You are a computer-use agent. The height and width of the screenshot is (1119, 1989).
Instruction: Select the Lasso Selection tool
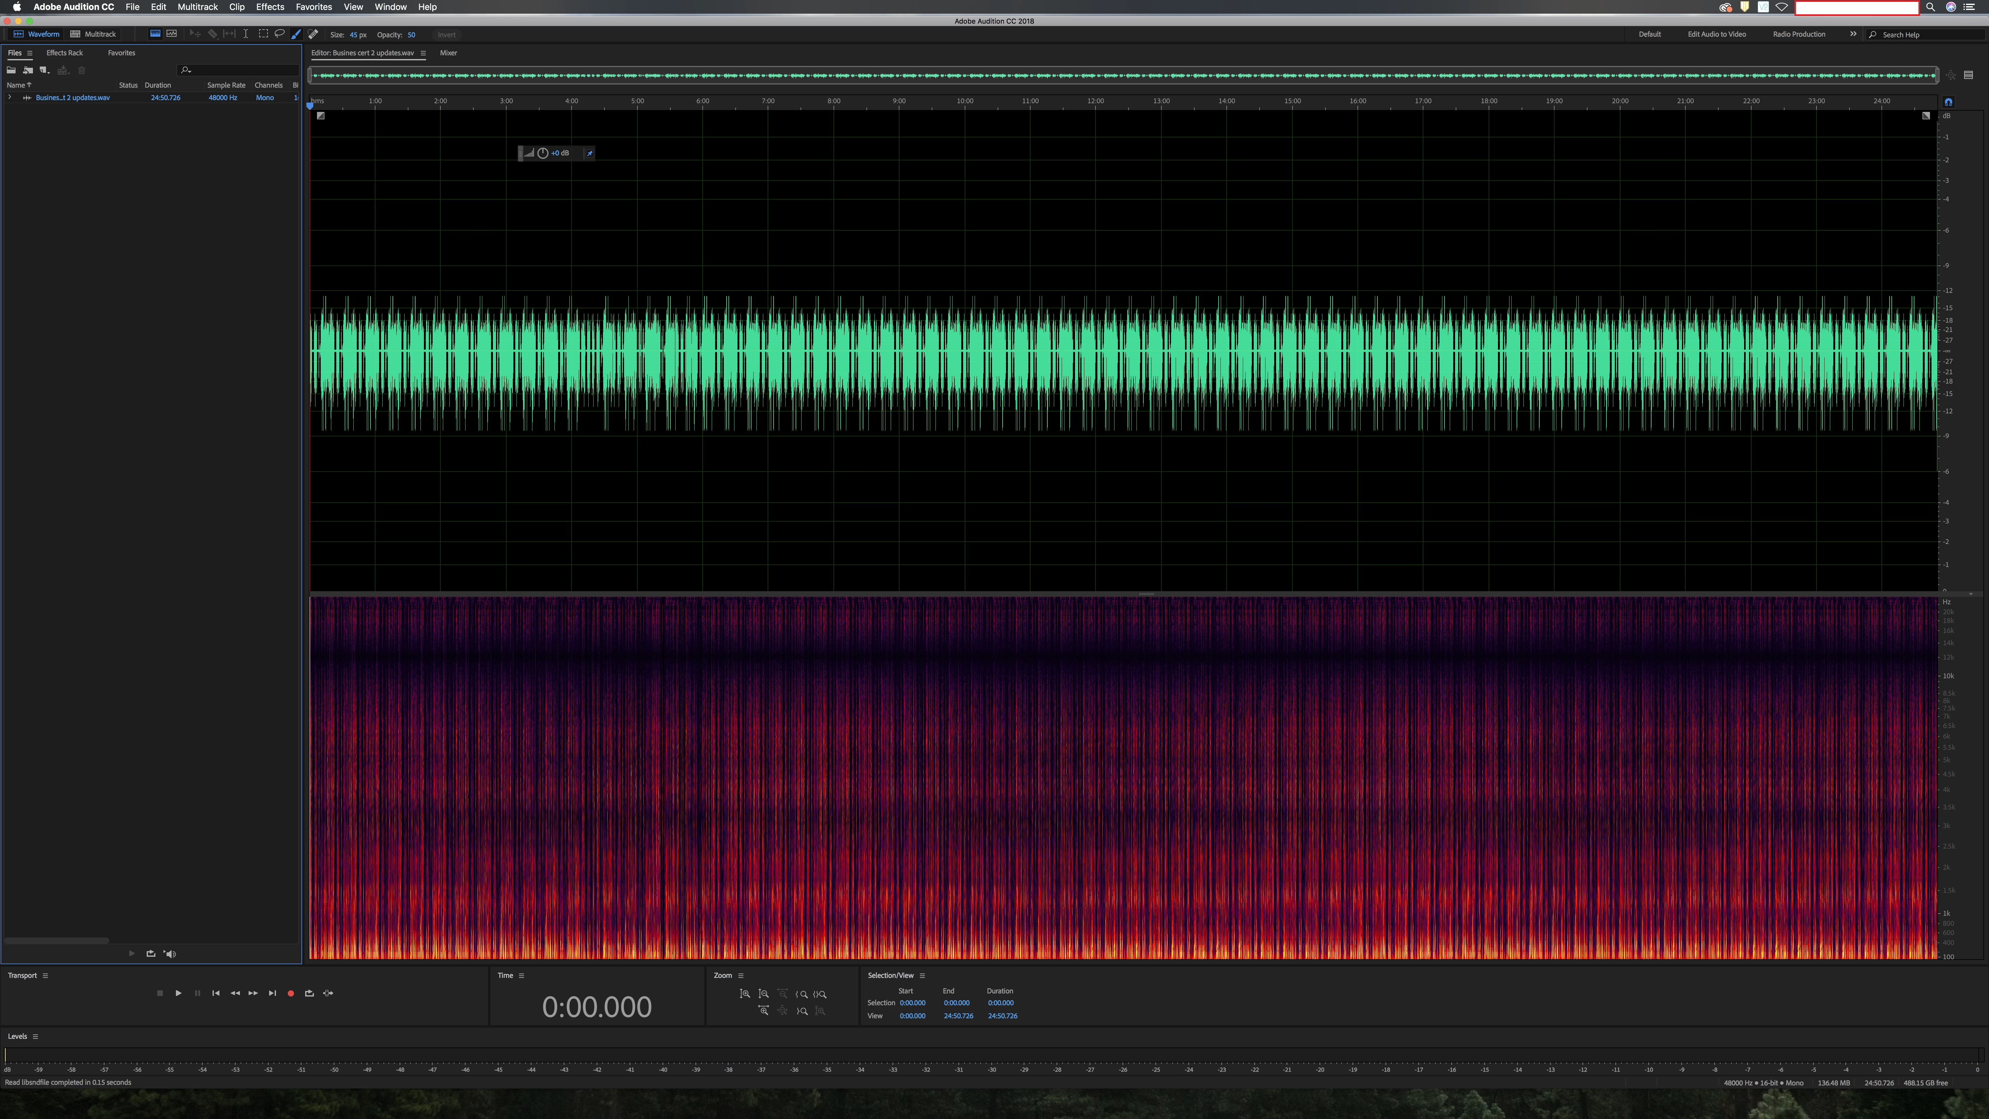279,34
